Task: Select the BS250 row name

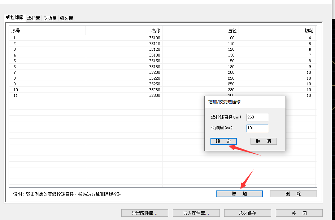Action: pyautogui.click(x=155, y=84)
